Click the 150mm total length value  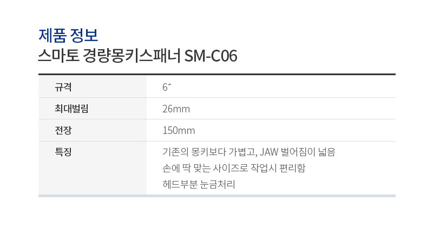point(179,130)
